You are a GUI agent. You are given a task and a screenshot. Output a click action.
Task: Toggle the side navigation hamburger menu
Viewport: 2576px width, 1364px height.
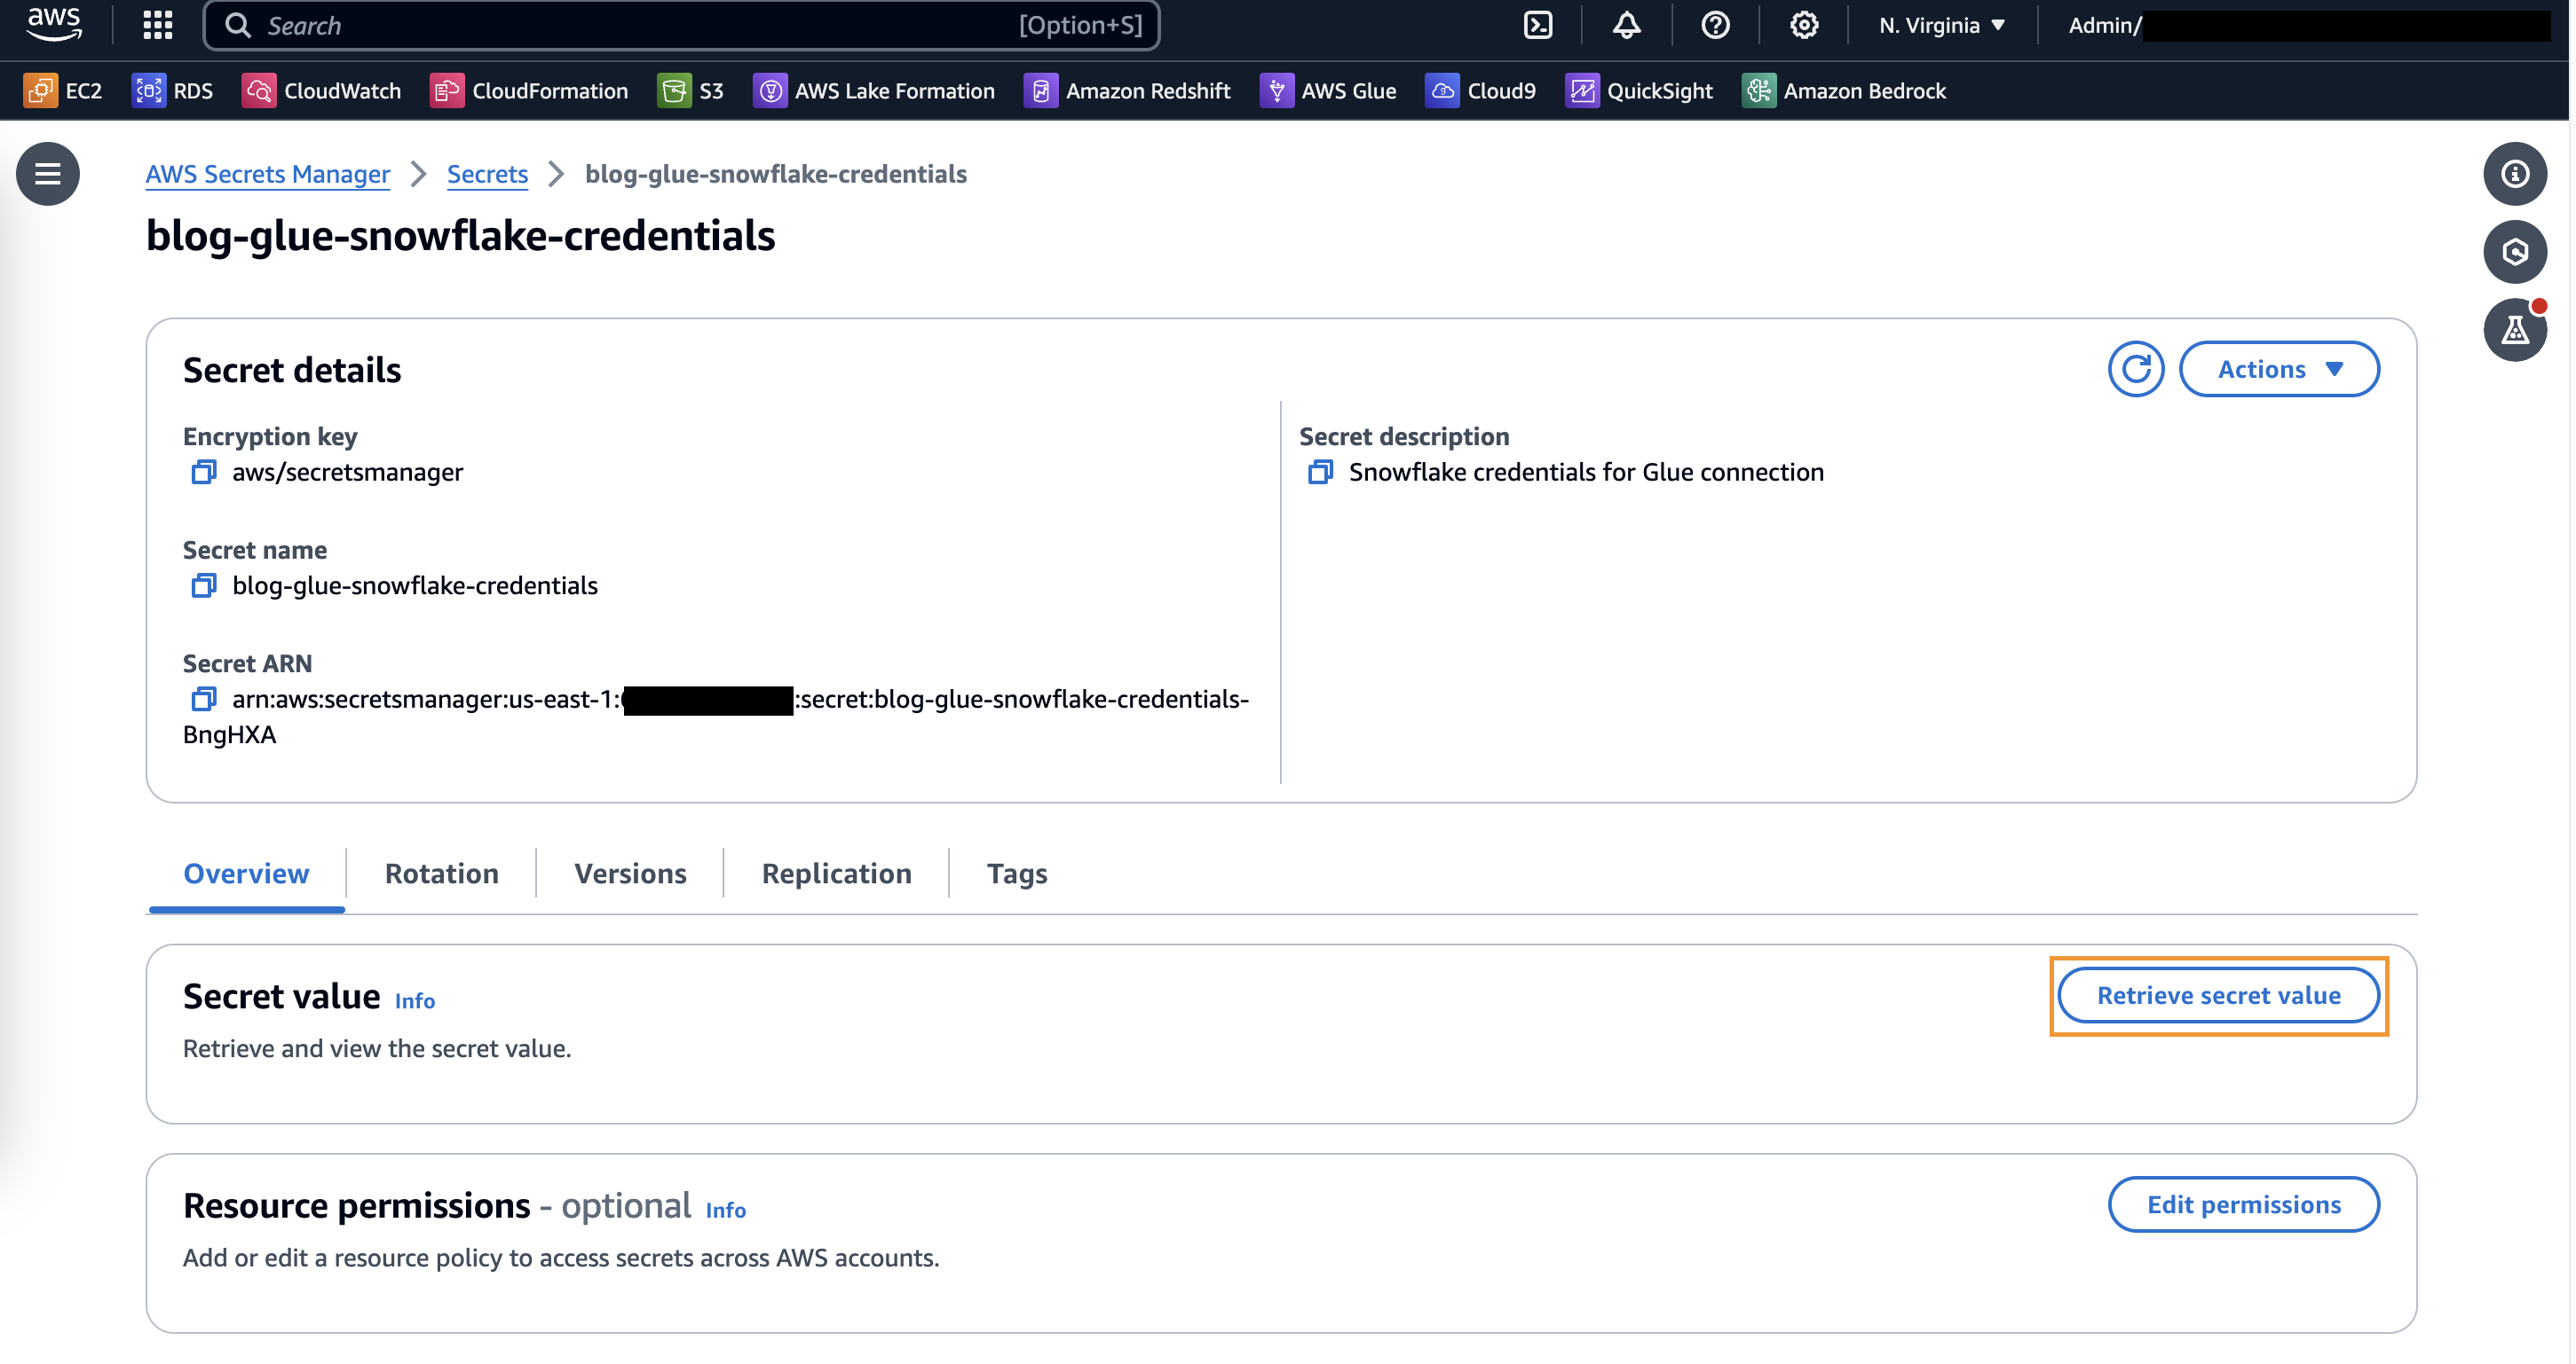(47, 174)
